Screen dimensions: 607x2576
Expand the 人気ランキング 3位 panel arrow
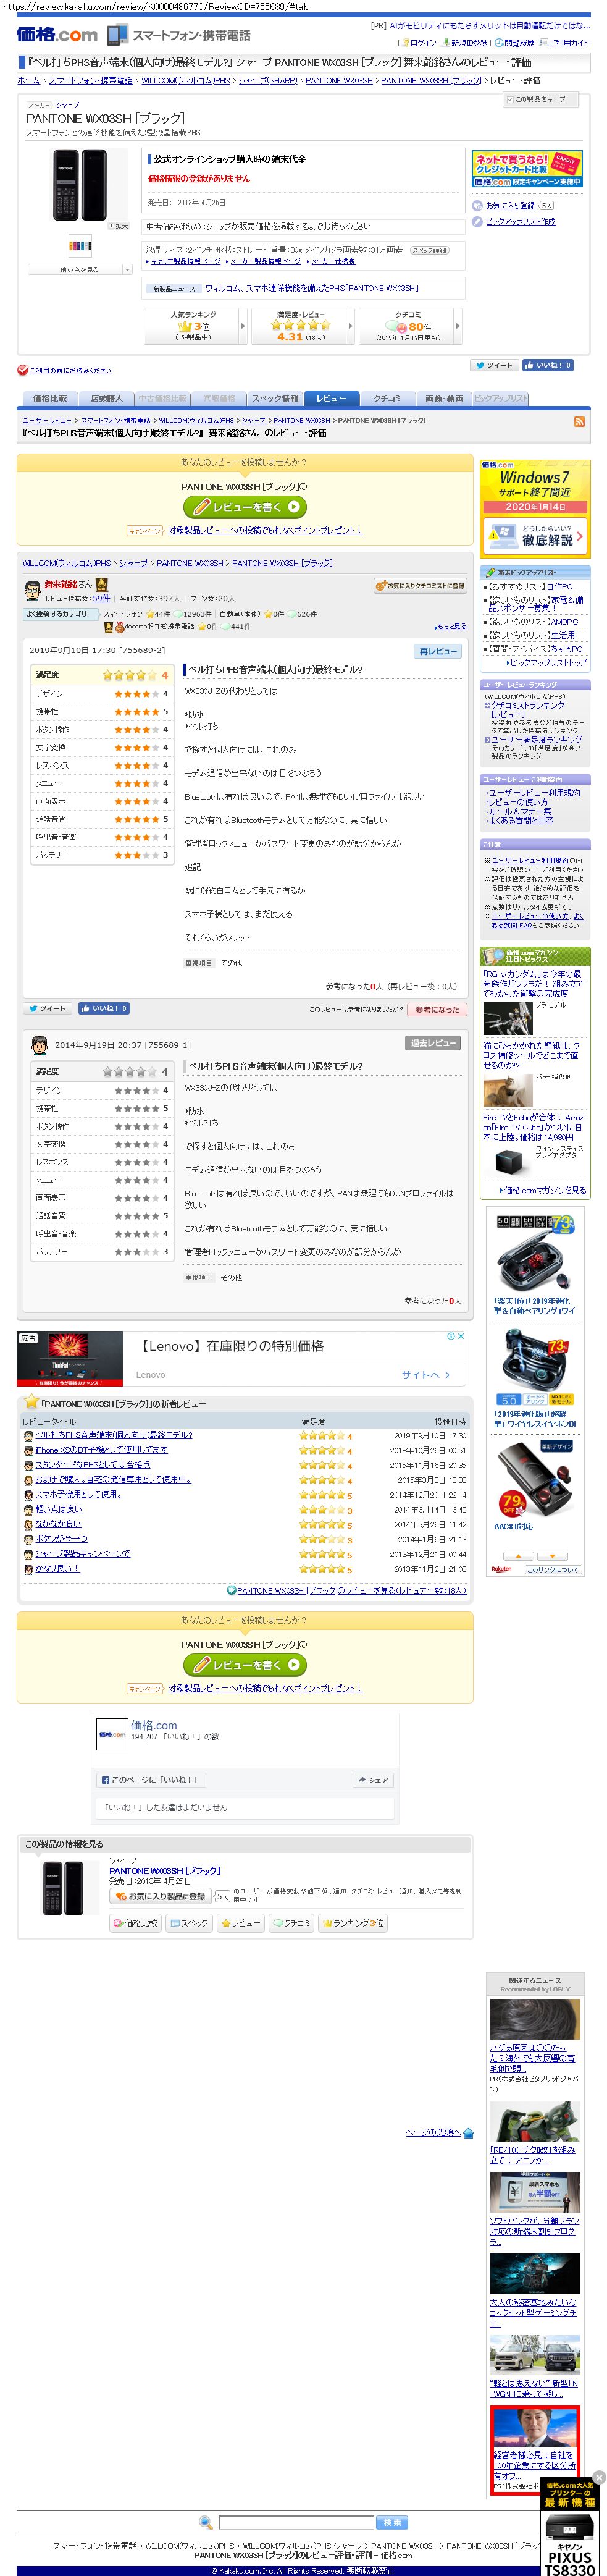coord(242,326)
